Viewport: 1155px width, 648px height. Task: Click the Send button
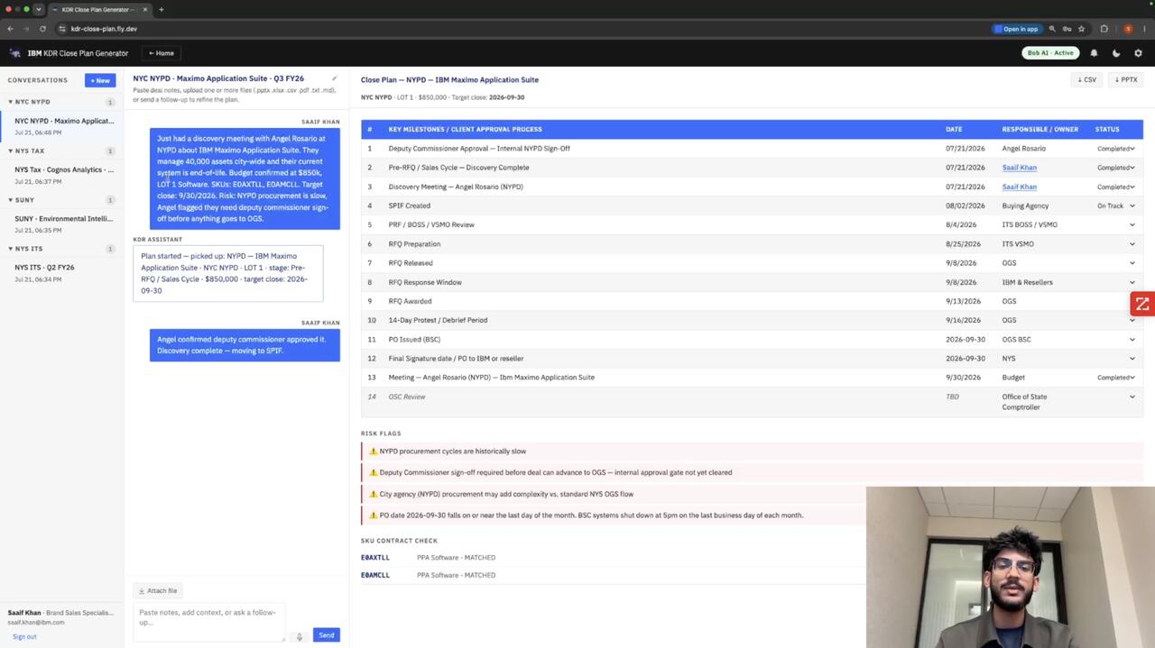click(327, 634)
